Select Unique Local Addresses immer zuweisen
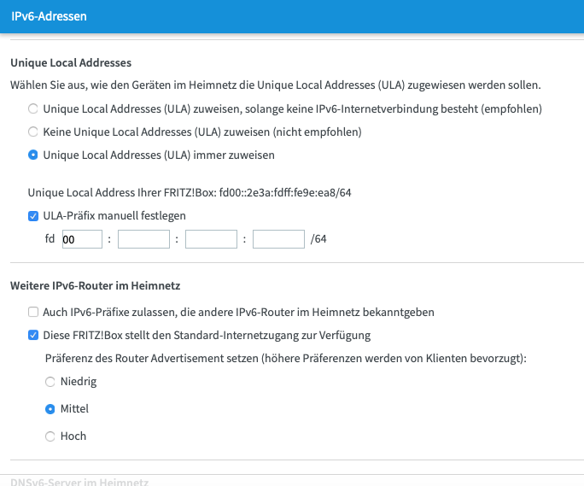 (x=33, y=155)
